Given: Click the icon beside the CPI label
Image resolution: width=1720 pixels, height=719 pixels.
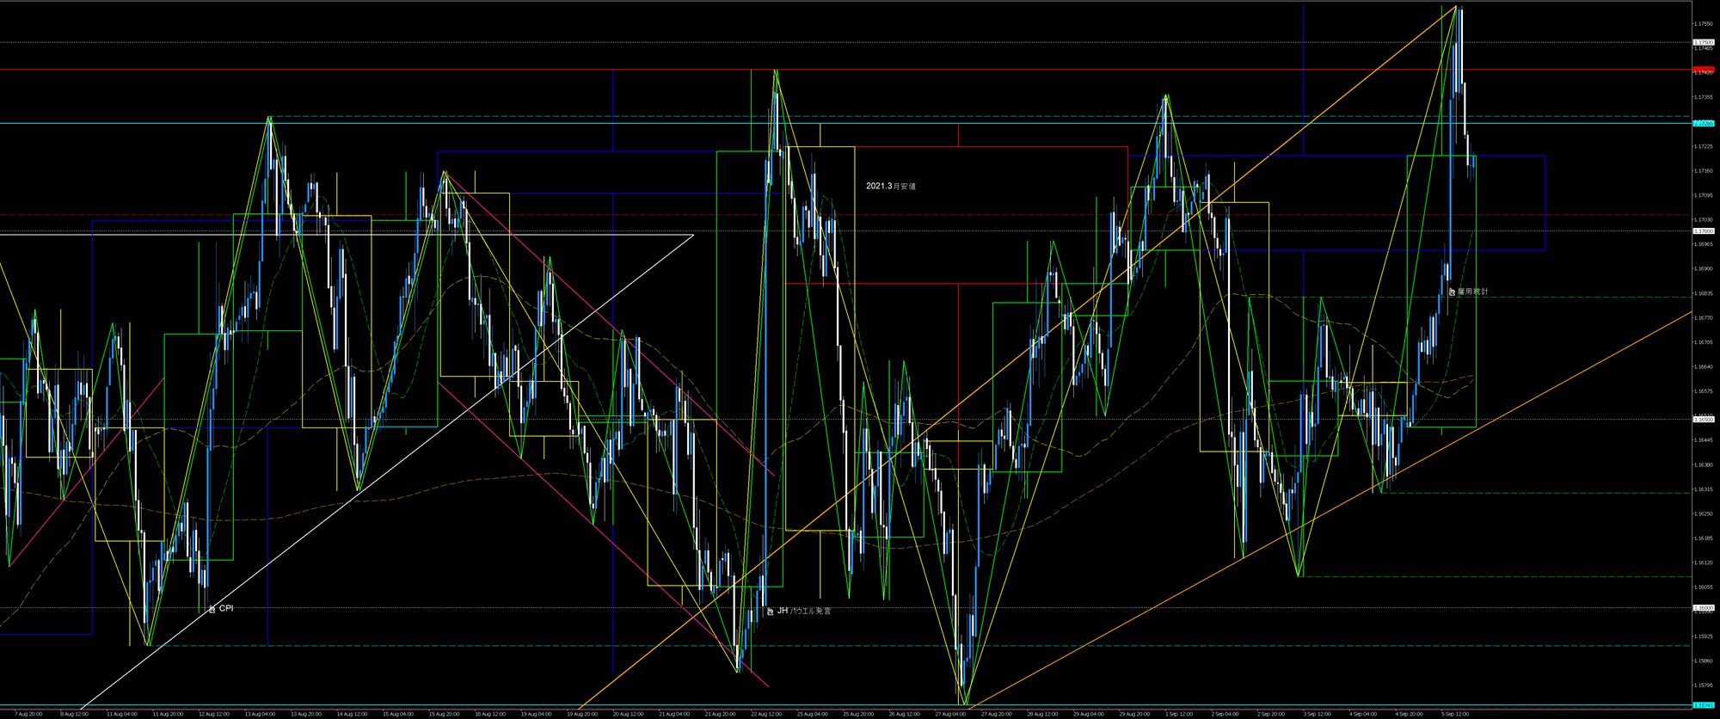Looking at the screenshot, I should pyautogui.click(x=212, y=609).
